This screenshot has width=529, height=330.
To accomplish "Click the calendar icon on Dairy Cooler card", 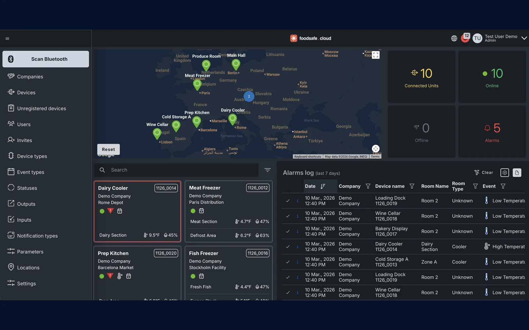I will pyautogui.click(x=120, y=211).
